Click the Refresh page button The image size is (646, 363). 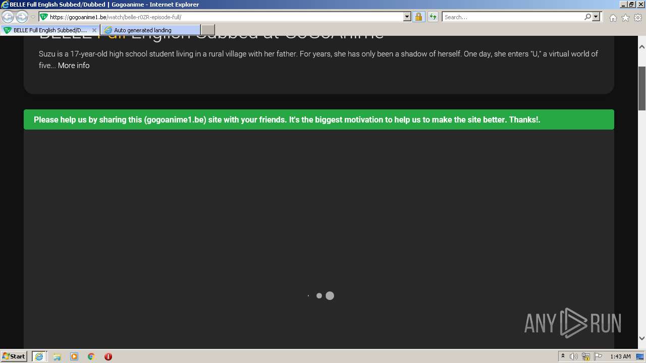point(433,17)
